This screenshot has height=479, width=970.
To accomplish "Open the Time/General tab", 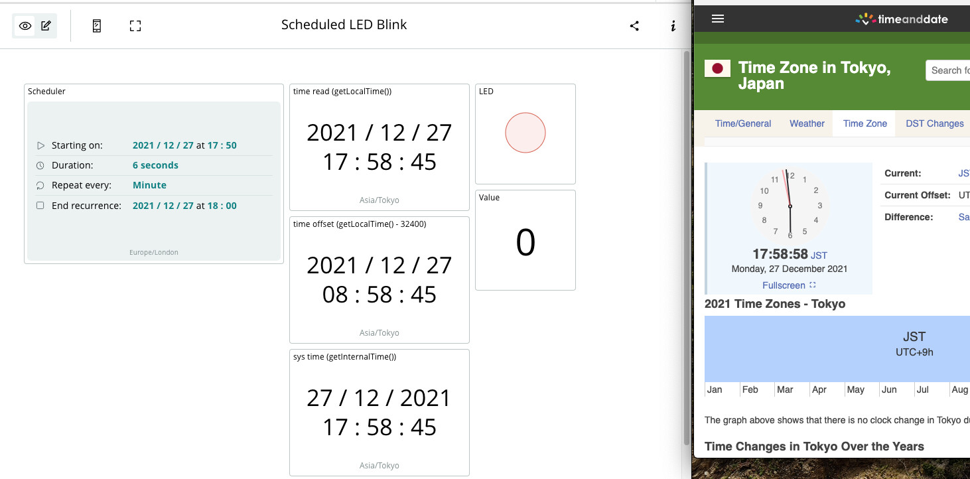I will (743, 123).
